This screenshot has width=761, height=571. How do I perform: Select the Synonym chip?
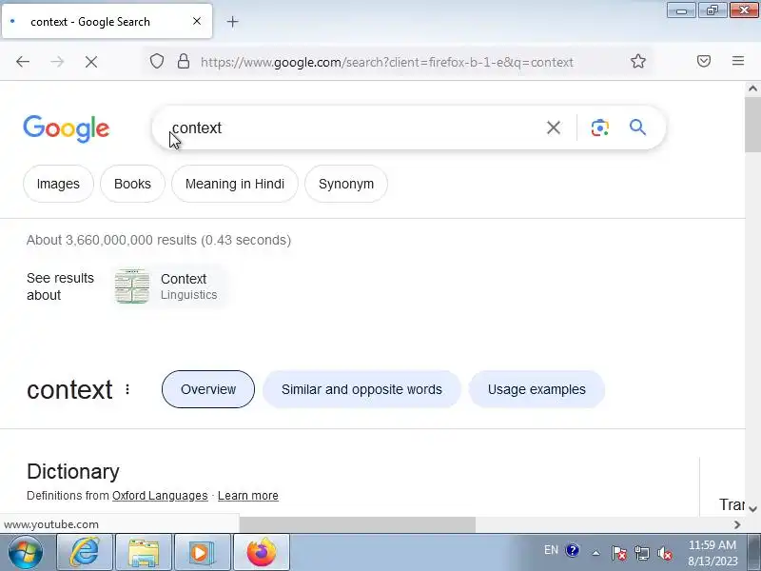pyautogui.click(x=346, y=184)
